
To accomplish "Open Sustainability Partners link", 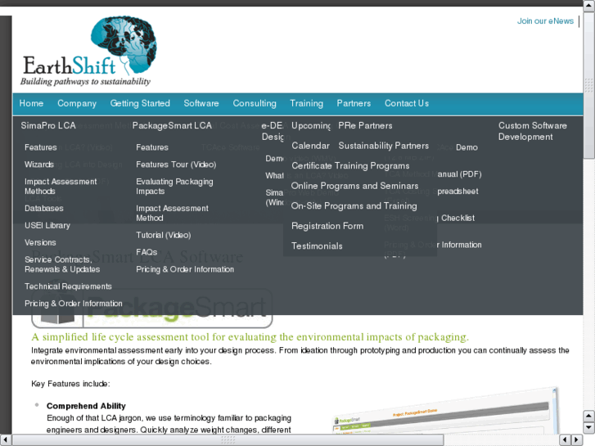I will click(384, 146).
